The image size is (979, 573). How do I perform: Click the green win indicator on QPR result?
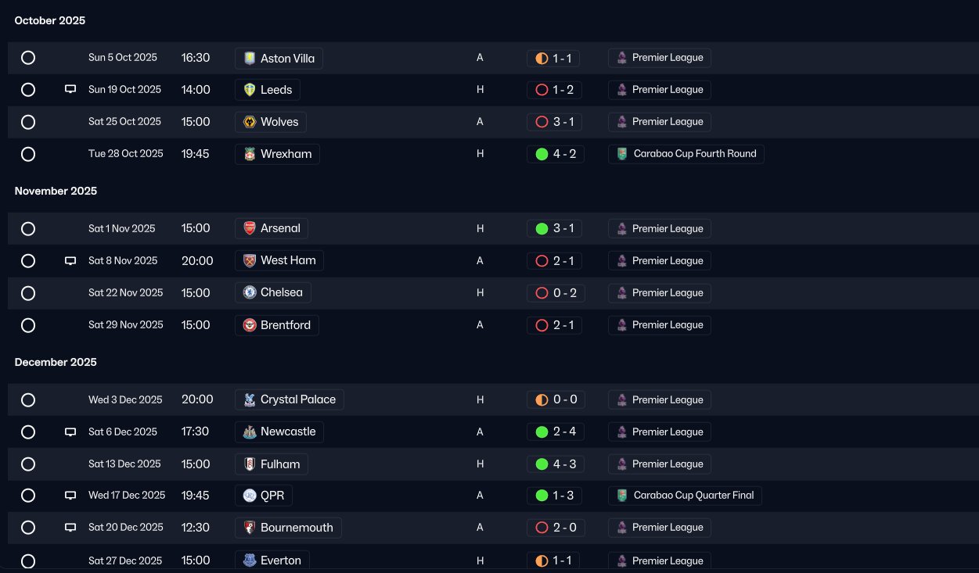coord(542,496)
